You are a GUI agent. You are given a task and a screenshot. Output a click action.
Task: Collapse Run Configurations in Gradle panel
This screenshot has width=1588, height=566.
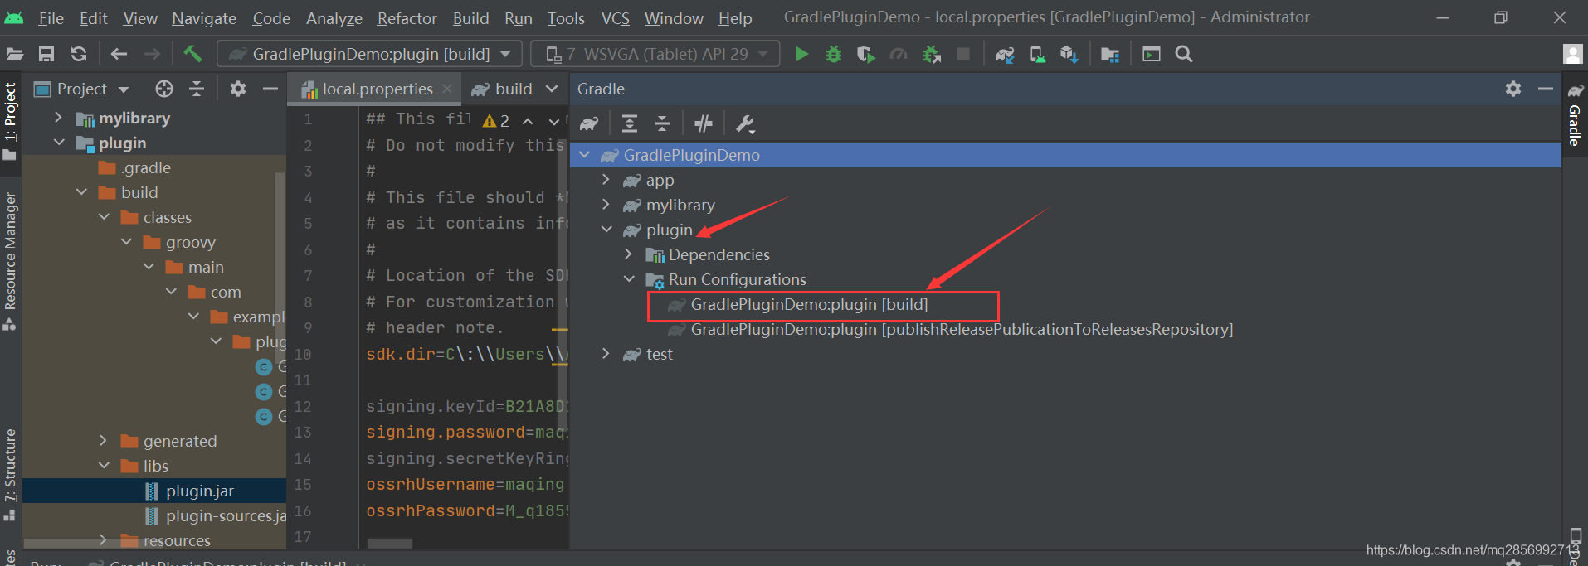click(x=628, y=279)
